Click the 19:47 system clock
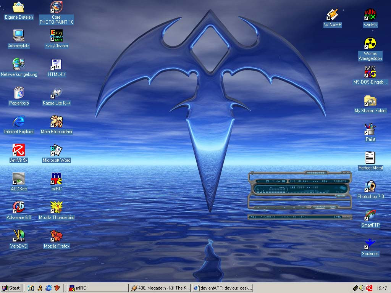Viewport: 391px width, 293px height. 381,288
